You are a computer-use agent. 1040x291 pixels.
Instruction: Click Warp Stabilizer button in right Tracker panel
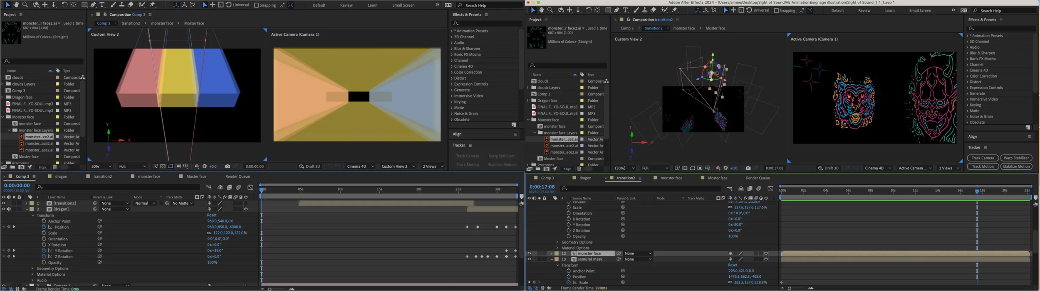[1016, 158]
